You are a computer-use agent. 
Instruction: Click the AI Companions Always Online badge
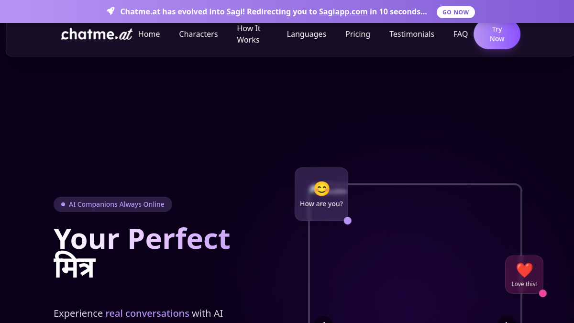click(113, 204)
